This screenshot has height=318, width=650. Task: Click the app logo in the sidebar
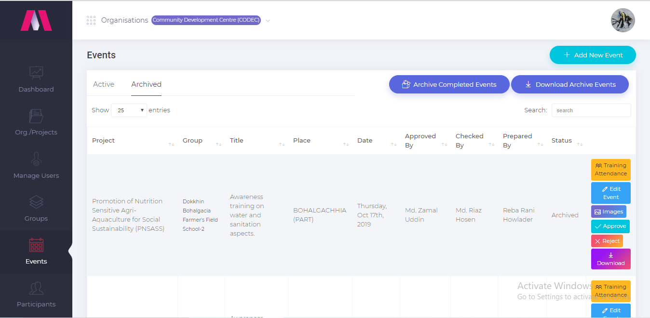36,21
